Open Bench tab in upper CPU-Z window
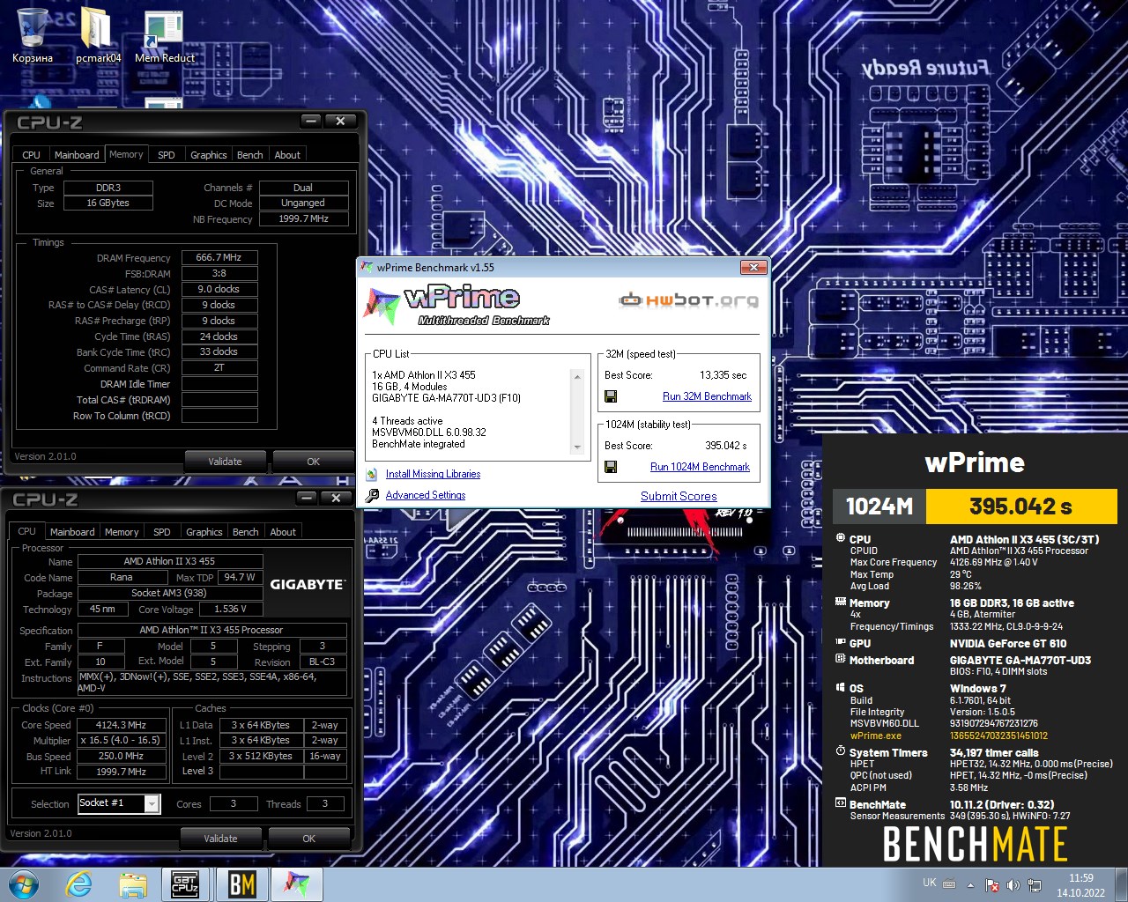Viewport: 1128px width, 902px height. (x=250, y=155)
